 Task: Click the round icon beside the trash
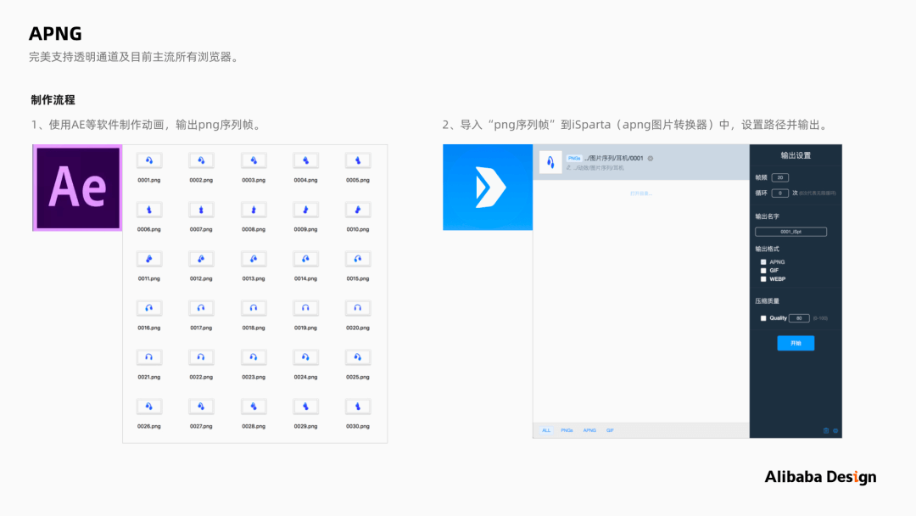click(x=835, y=430)
